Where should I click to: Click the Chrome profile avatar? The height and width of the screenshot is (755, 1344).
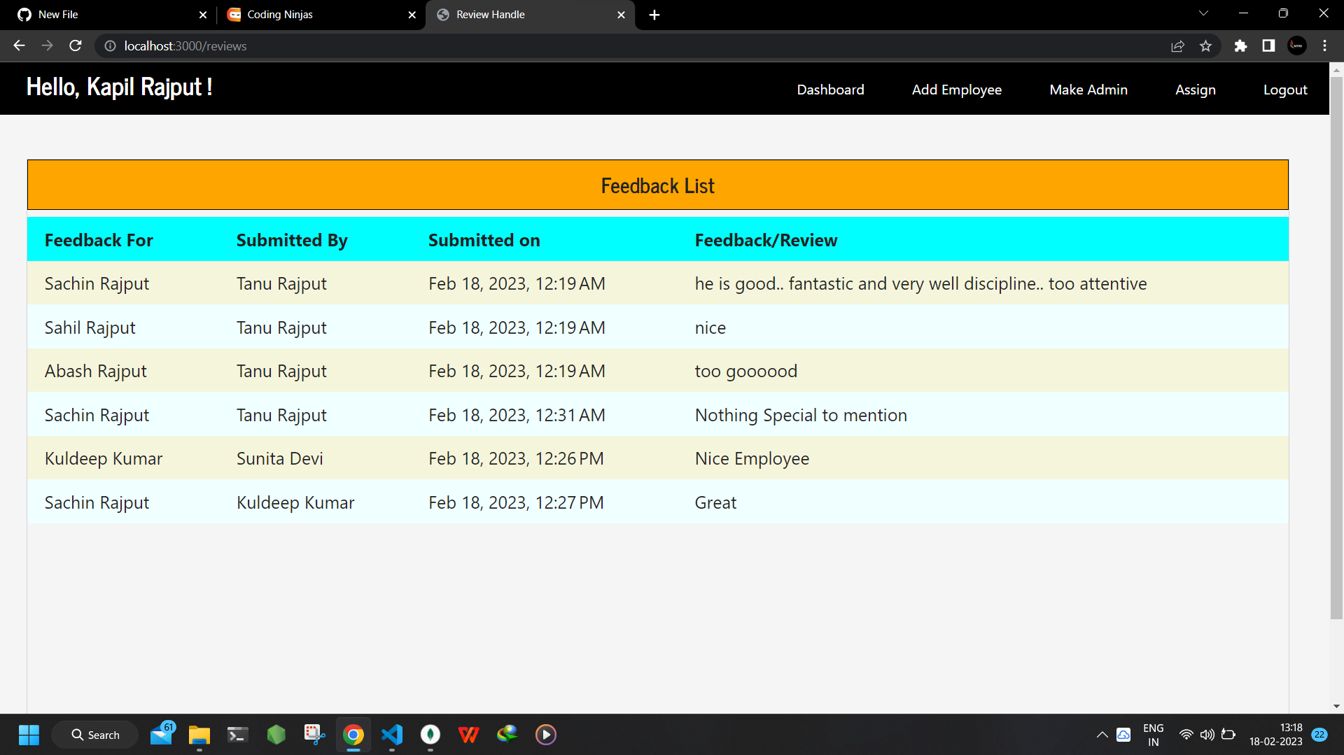[x=1296, y=45]
